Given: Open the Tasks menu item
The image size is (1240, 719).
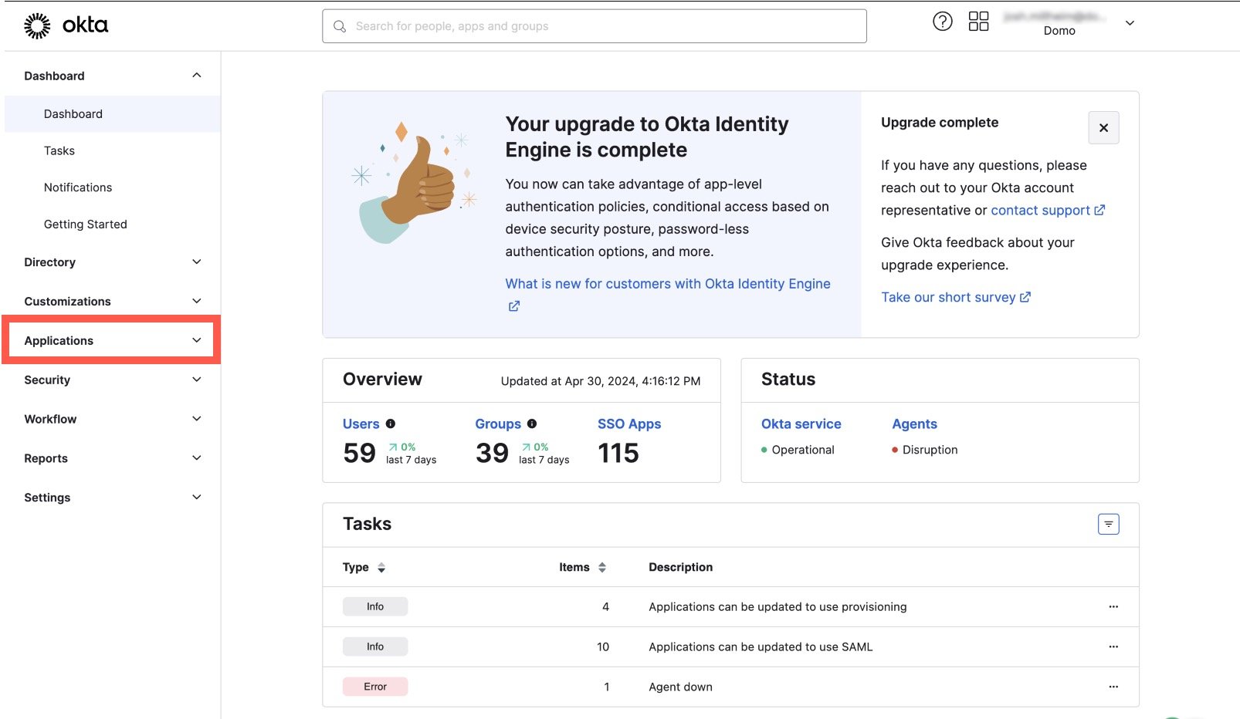Looking at the screenshot, I should tap(59, 151).
